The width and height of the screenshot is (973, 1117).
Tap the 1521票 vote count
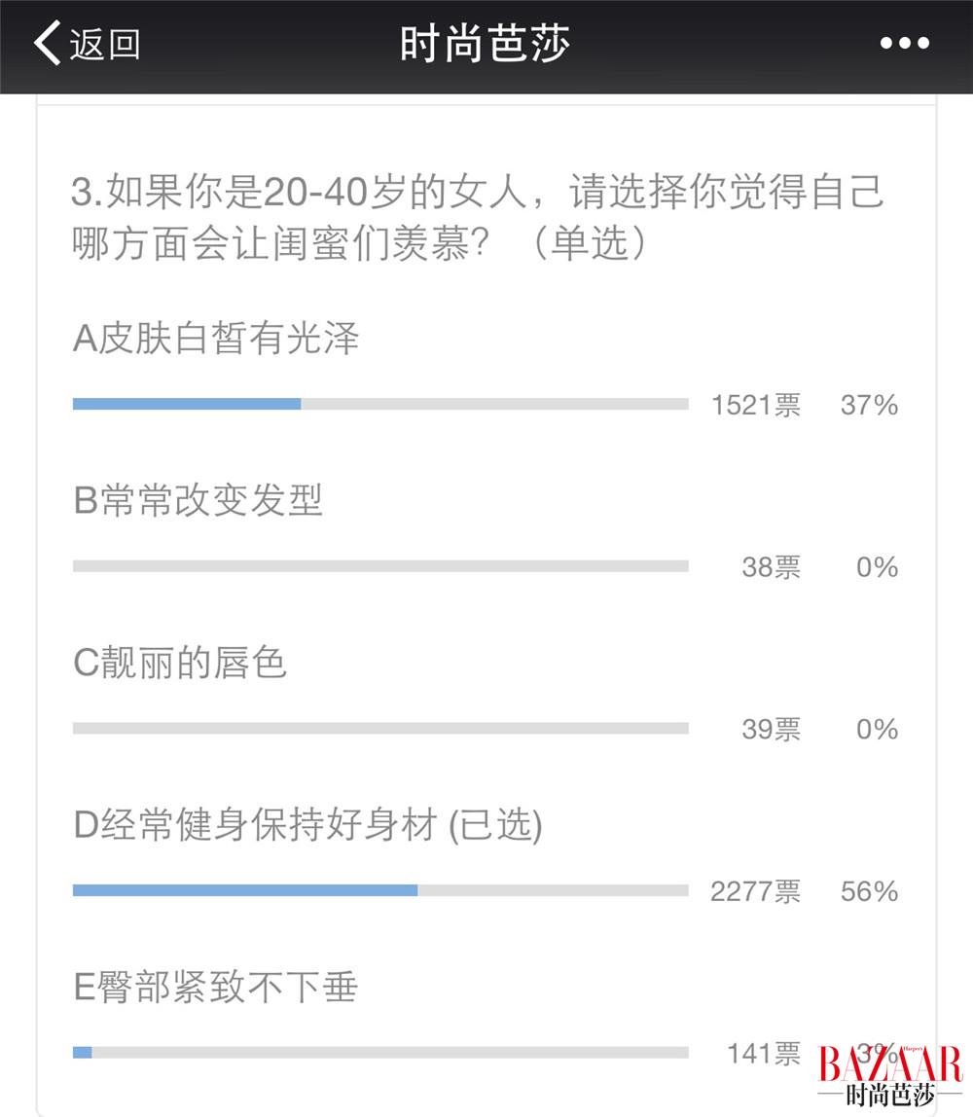pos(756,405)
